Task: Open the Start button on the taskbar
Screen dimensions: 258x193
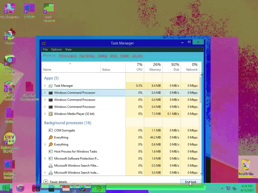Action: [6, 188]
